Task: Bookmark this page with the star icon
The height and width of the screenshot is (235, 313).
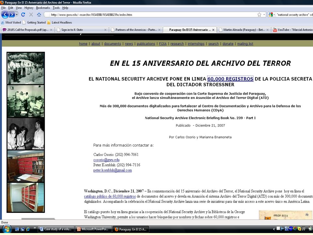Action: (x=259, y=15)
